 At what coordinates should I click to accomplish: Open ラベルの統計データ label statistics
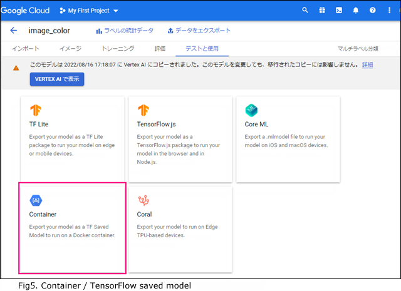tap(125, 31)
